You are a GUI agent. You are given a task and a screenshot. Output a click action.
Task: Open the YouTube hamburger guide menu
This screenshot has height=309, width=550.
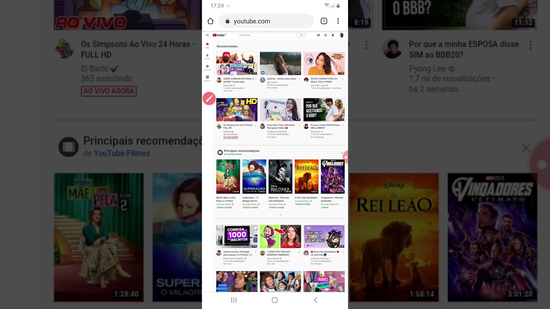[207, 35]
